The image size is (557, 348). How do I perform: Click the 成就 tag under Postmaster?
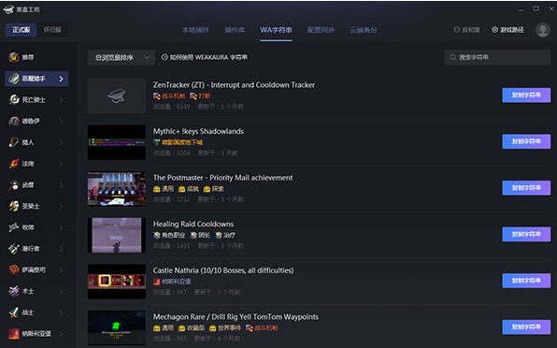tap(189, 189)
